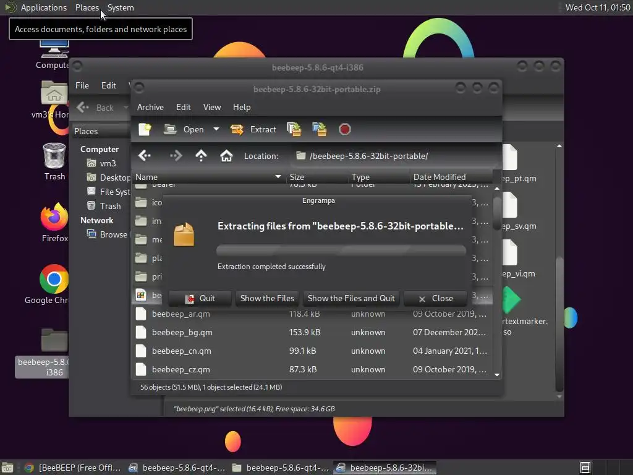Viewport: 633px width, 475px height.
Task: Expand the Open recent dropdown arrow
Action: [x=216, y=129]
